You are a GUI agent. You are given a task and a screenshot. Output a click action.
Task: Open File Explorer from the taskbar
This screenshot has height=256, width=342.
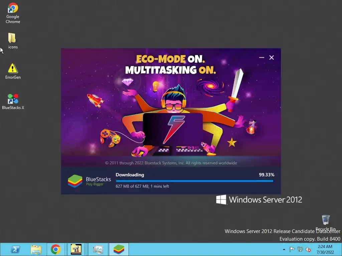click(x=36, y=249)
